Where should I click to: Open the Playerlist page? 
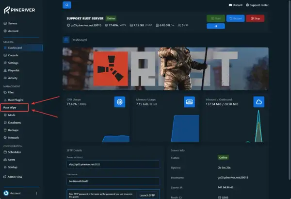(12, 70)
